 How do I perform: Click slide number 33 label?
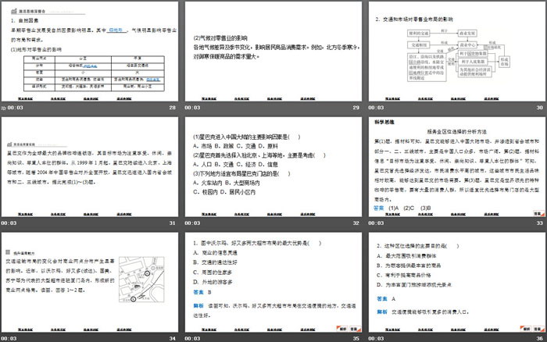click(x=540, y=223)
